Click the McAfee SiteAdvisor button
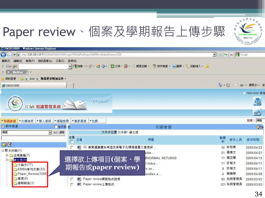 tap(17, 72)
